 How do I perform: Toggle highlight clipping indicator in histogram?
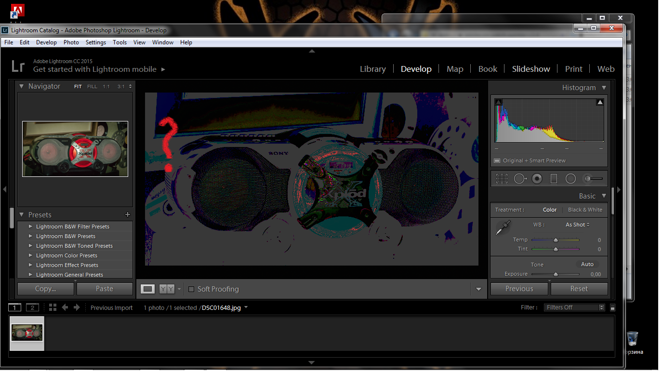pos(600,102)
